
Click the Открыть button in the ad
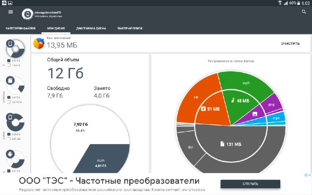tap(250, 184)
